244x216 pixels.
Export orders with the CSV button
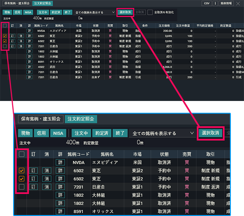pos(206,4)
